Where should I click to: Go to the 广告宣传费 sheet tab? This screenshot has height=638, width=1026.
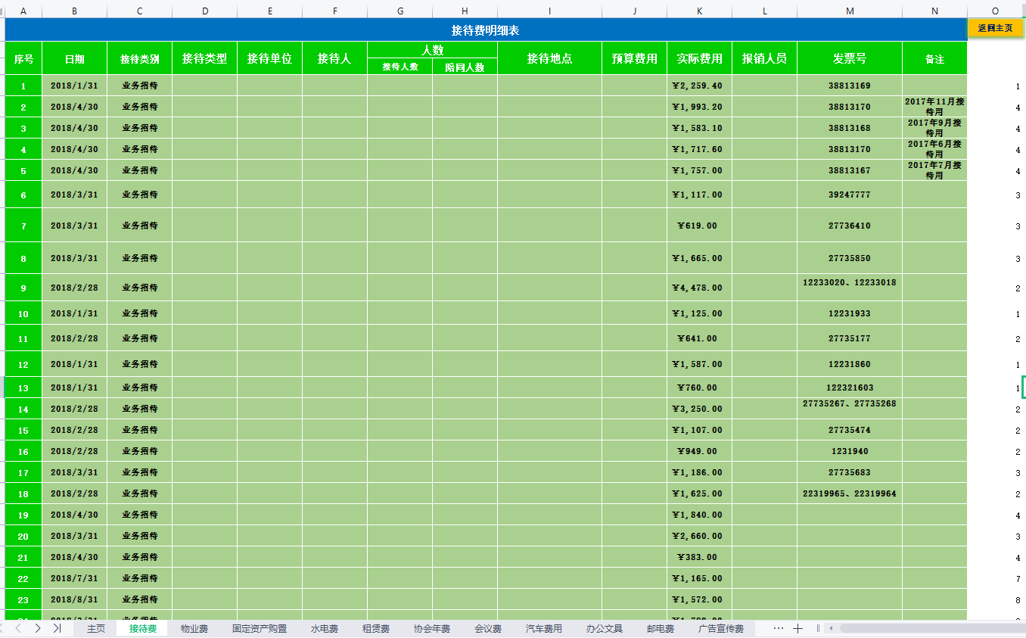[720, 629]
